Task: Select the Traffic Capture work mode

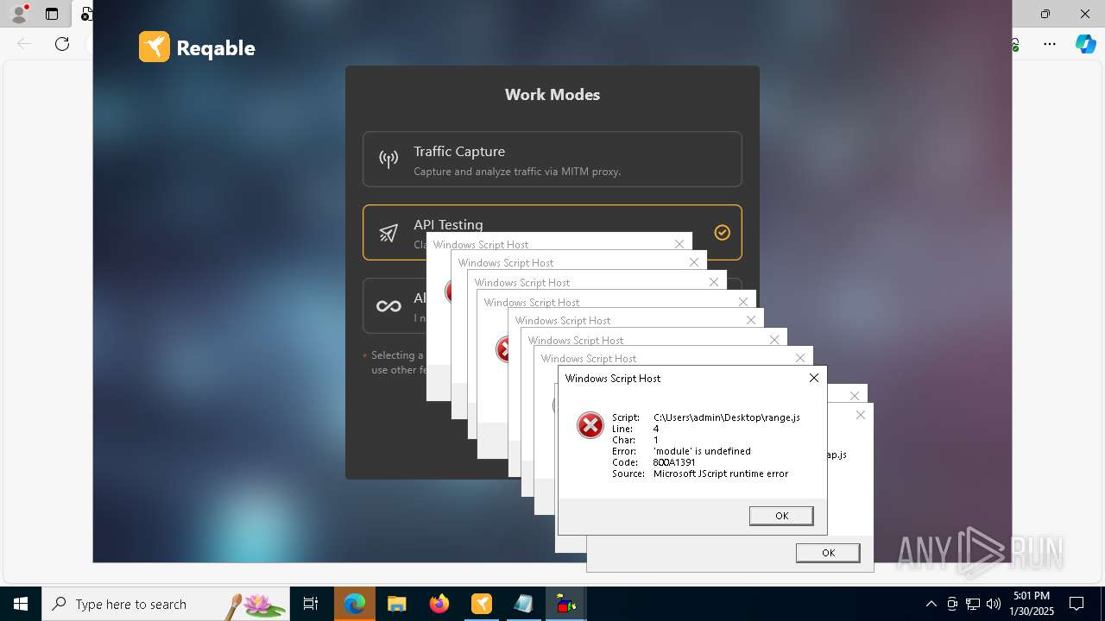Action: pos(552,159)
